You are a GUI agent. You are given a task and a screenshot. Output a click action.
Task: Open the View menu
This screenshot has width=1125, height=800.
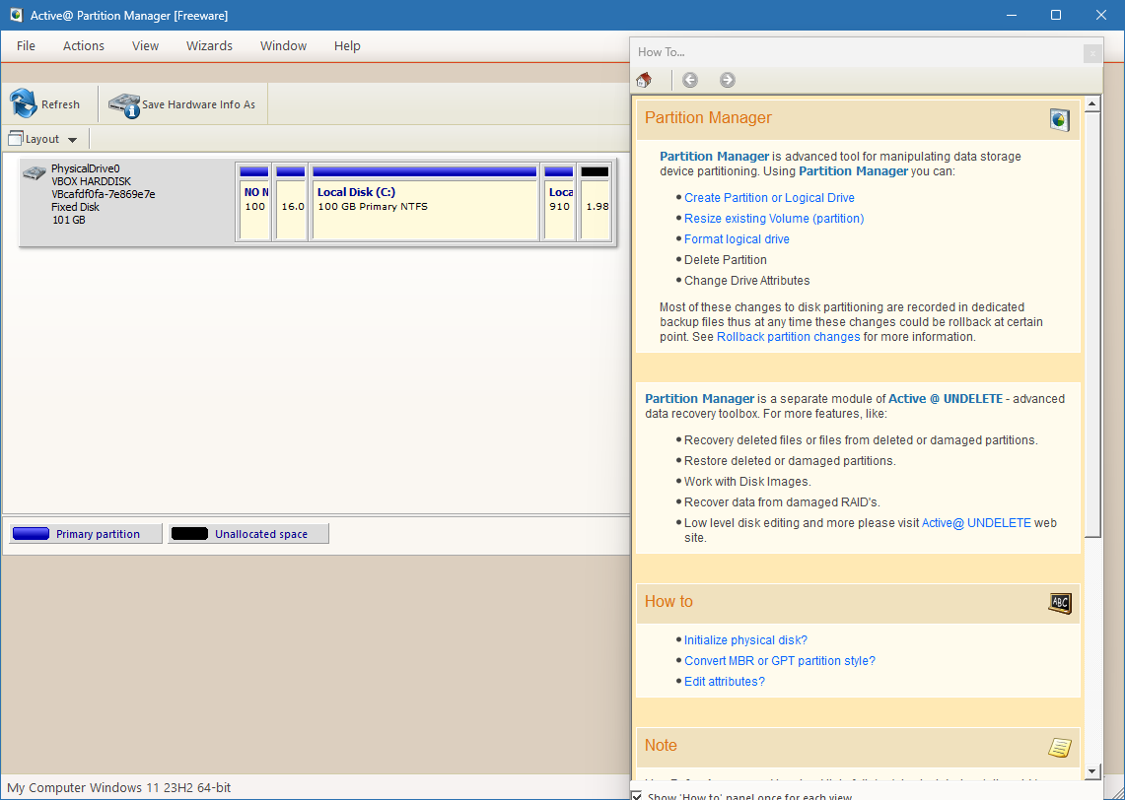coord(145,46)
